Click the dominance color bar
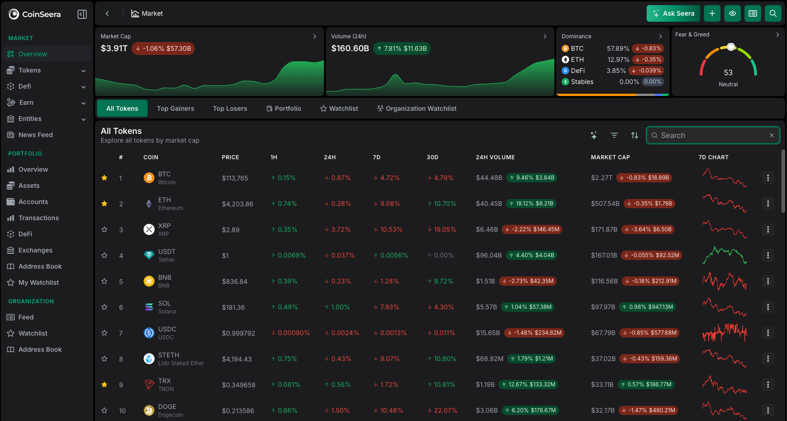Viewport: 787px width, 421px height. 613,95
